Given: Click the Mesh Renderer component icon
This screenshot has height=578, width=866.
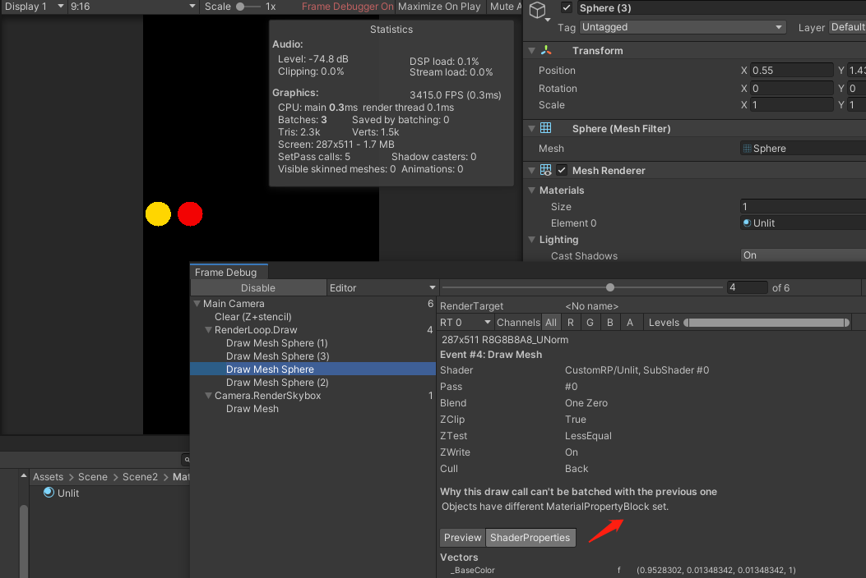Looking at the screenshot, I should tap(545, 171).
